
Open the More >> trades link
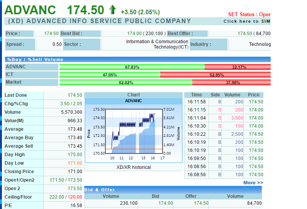tap(253, 183)
